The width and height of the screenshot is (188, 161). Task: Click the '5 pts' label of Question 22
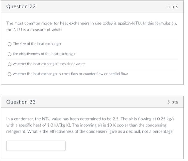tap(173, 7)
